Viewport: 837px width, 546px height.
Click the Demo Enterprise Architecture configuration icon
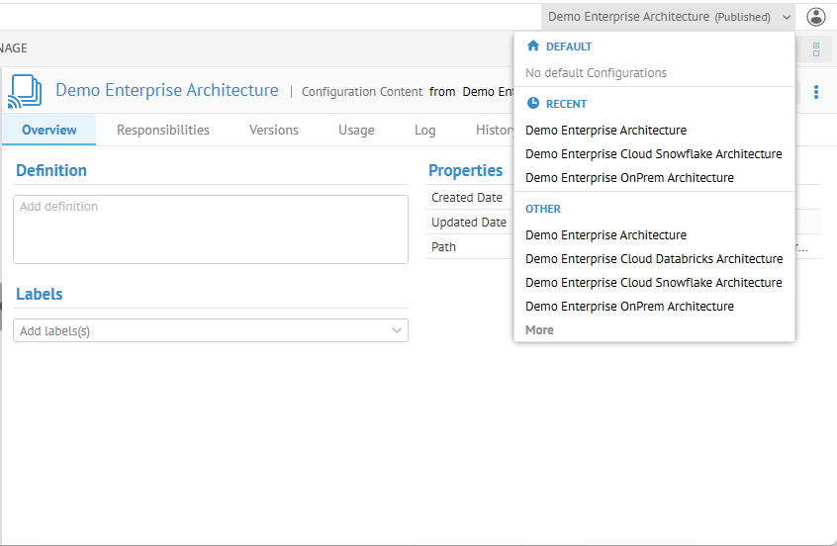(25, 91)
